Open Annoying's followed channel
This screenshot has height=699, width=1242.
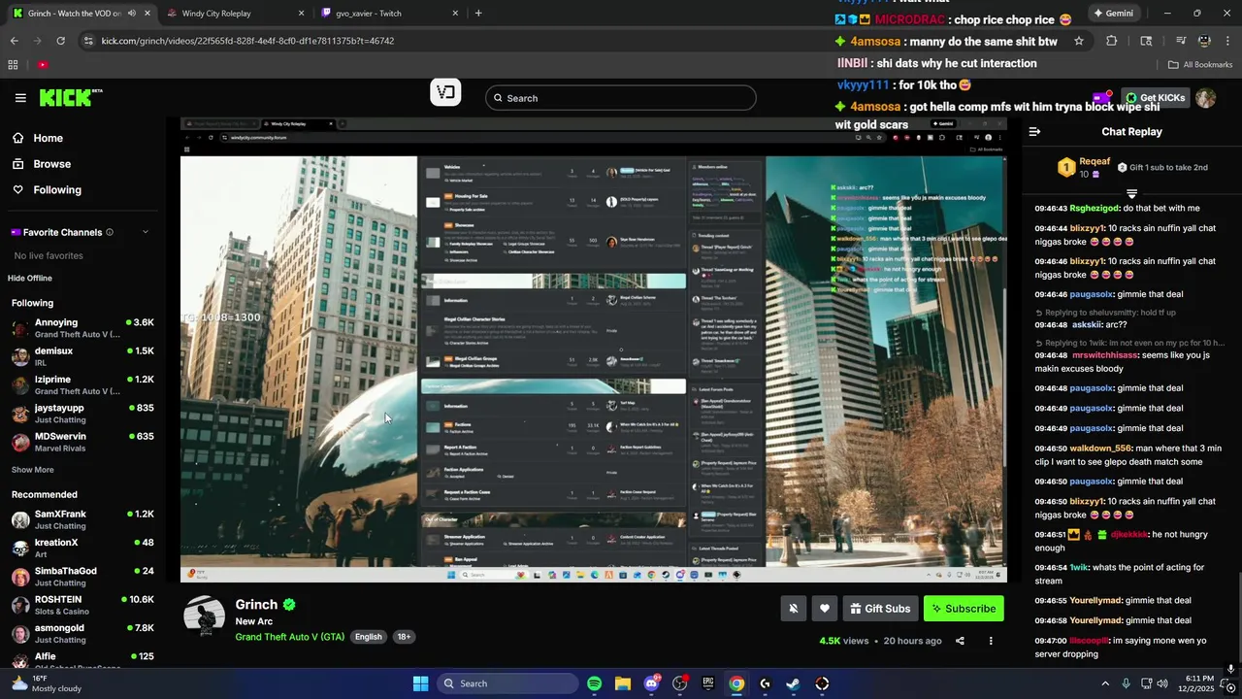(82, 328)
